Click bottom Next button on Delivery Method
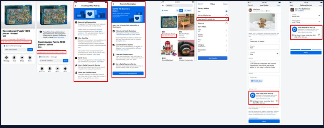324x128 pixels. click(x=306, y=53)
